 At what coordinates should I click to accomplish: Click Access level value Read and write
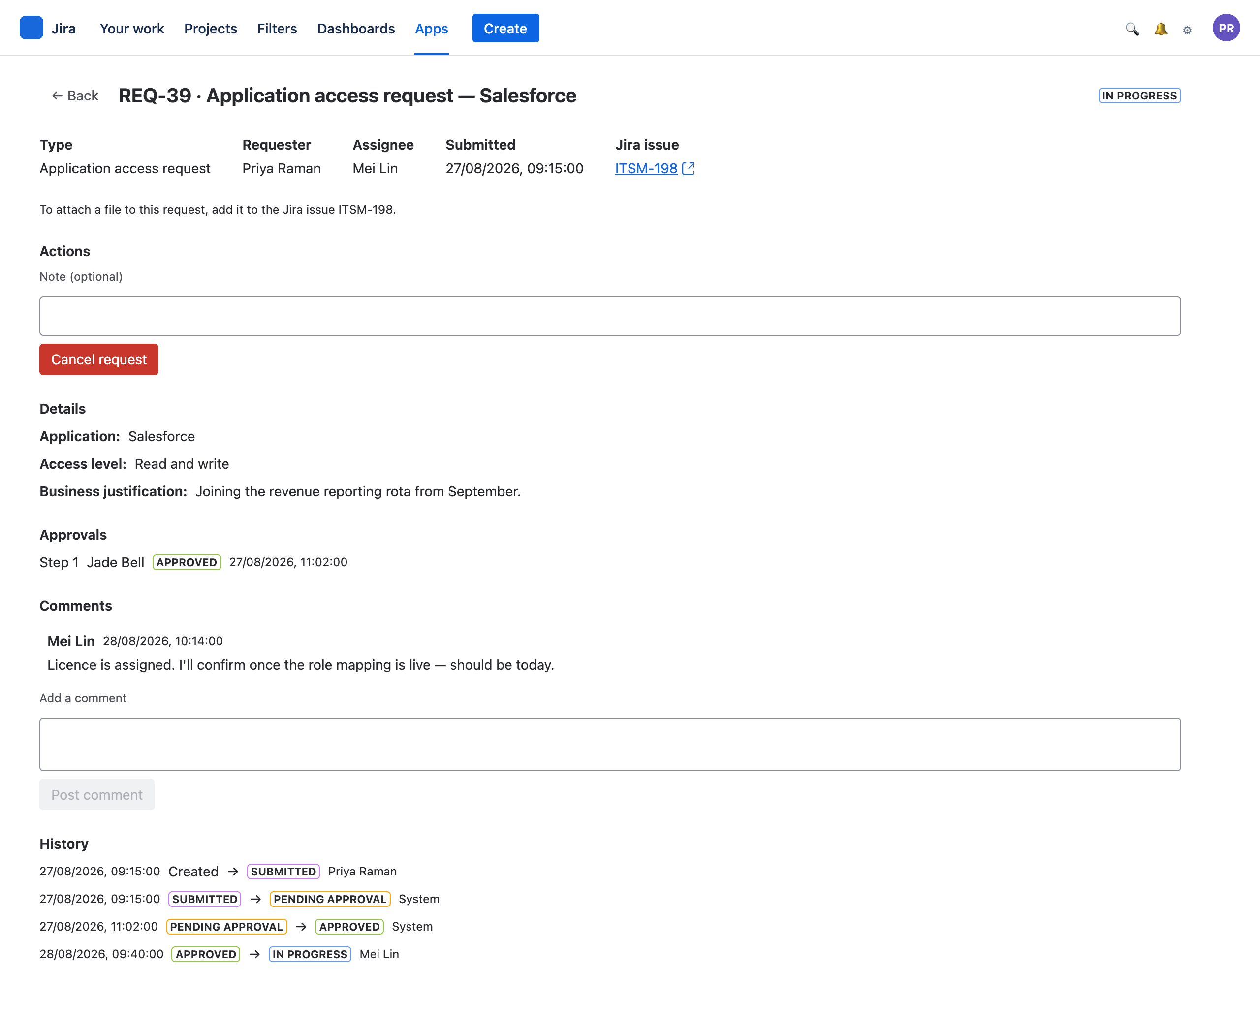182,464
